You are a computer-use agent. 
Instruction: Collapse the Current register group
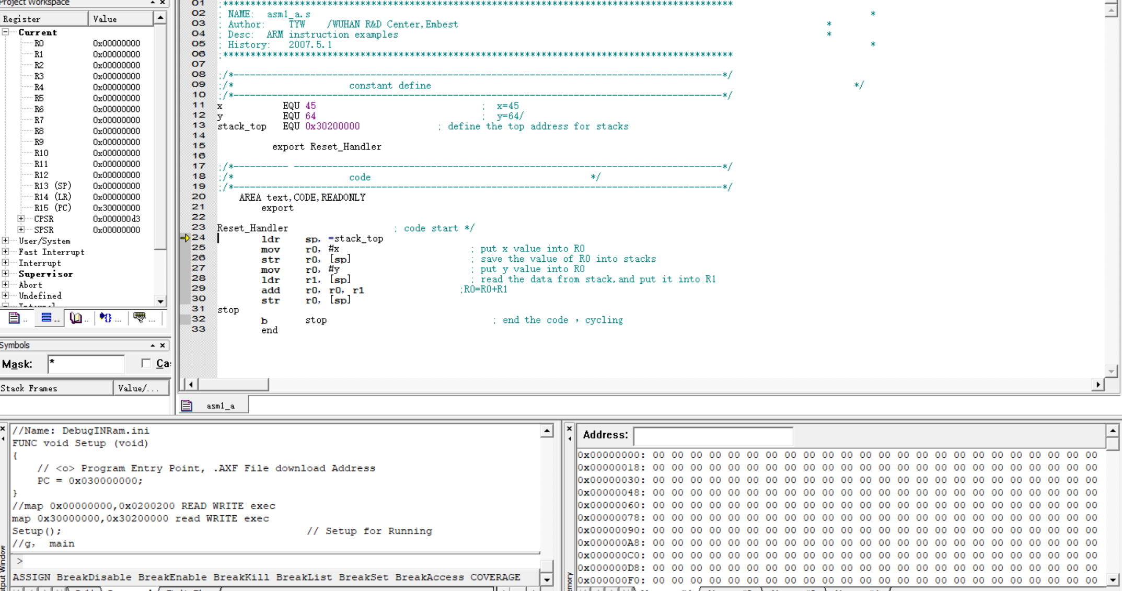pyautogui.click(x=5, y=32)
